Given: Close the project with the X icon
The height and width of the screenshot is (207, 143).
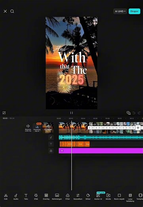Looking at the screenshot, I should click(5, 12).
